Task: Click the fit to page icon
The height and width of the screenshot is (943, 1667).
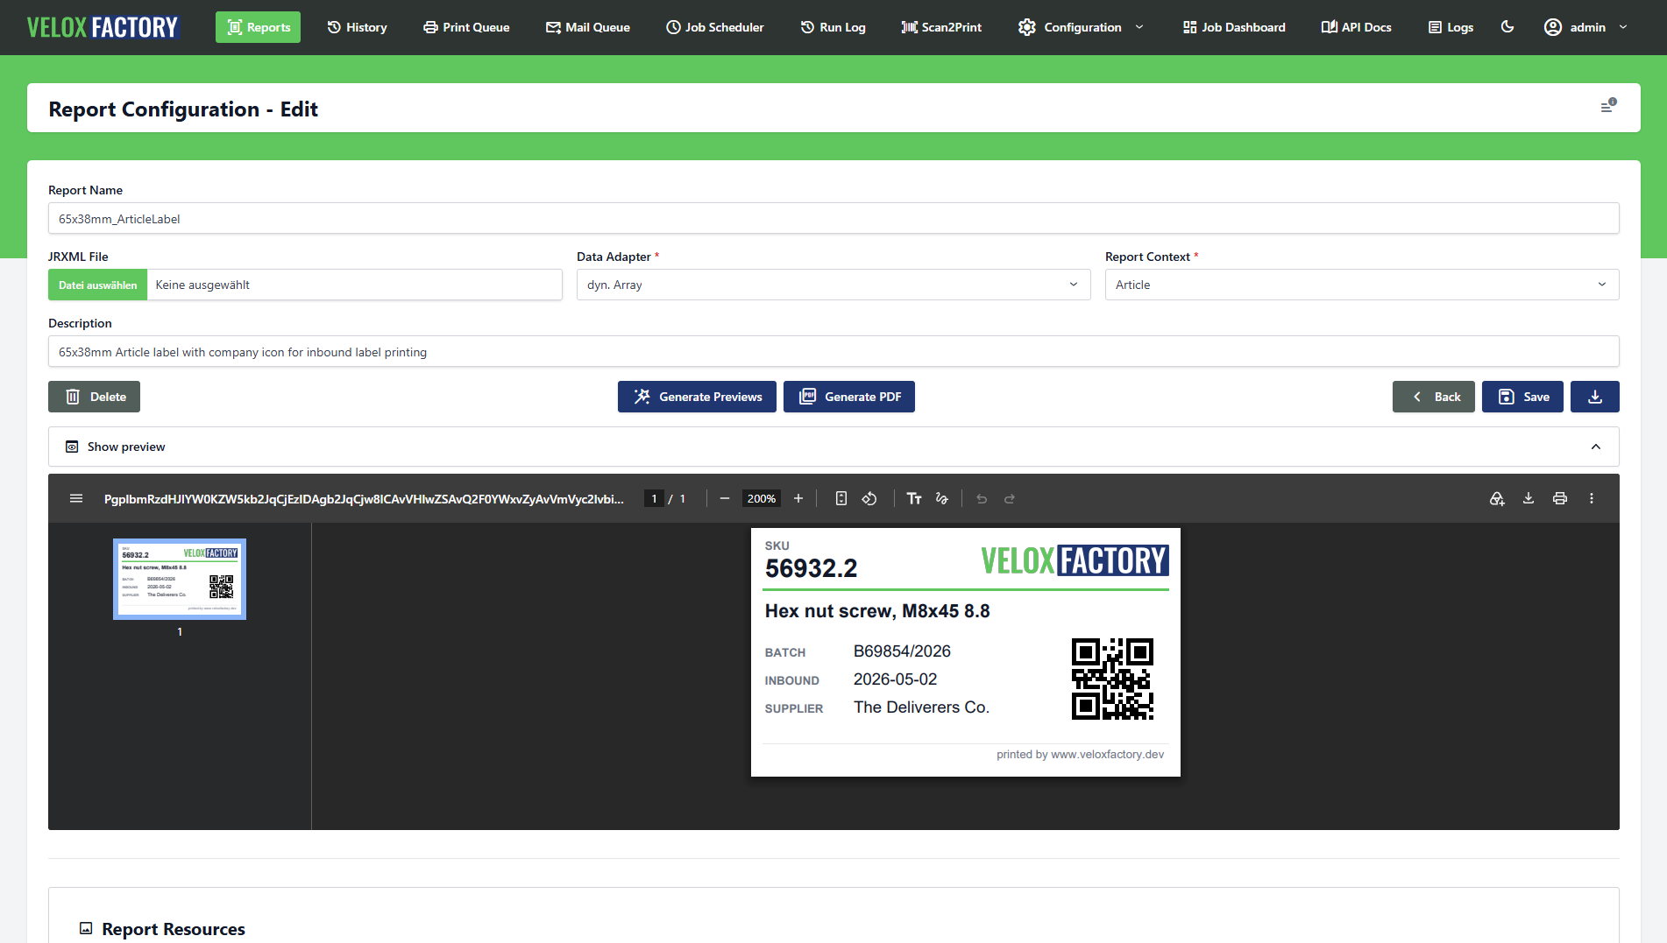Action: point(841,498)
